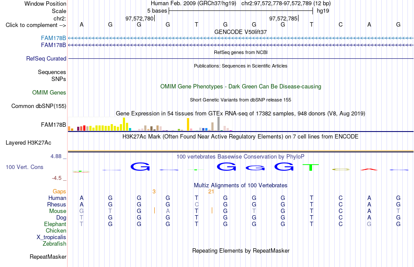Click the Zebrafish alignment row label
Screen dimensions: 414x267
coord(54,244)
